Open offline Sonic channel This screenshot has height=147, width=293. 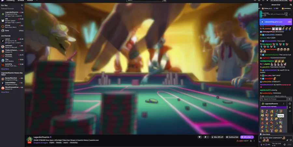pos(12,31)
